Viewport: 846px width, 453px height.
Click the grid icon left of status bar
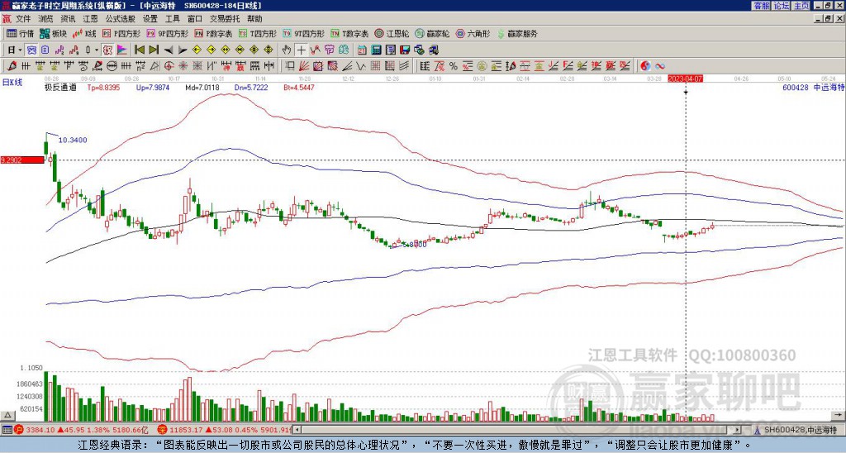pyautogui.click(x=7, y=430)
